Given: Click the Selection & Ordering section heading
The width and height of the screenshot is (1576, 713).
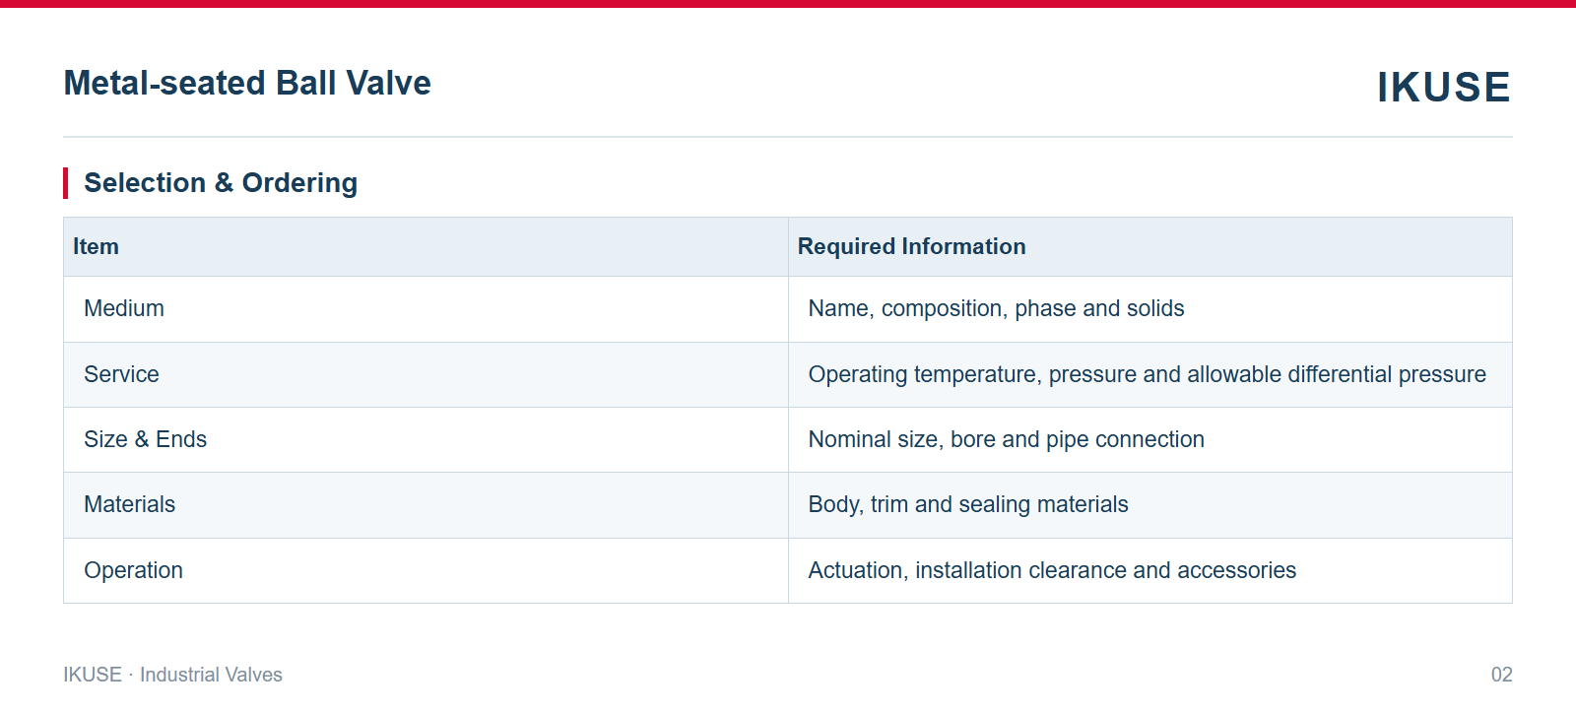Looking at the screenshot, I should point(221,183).
